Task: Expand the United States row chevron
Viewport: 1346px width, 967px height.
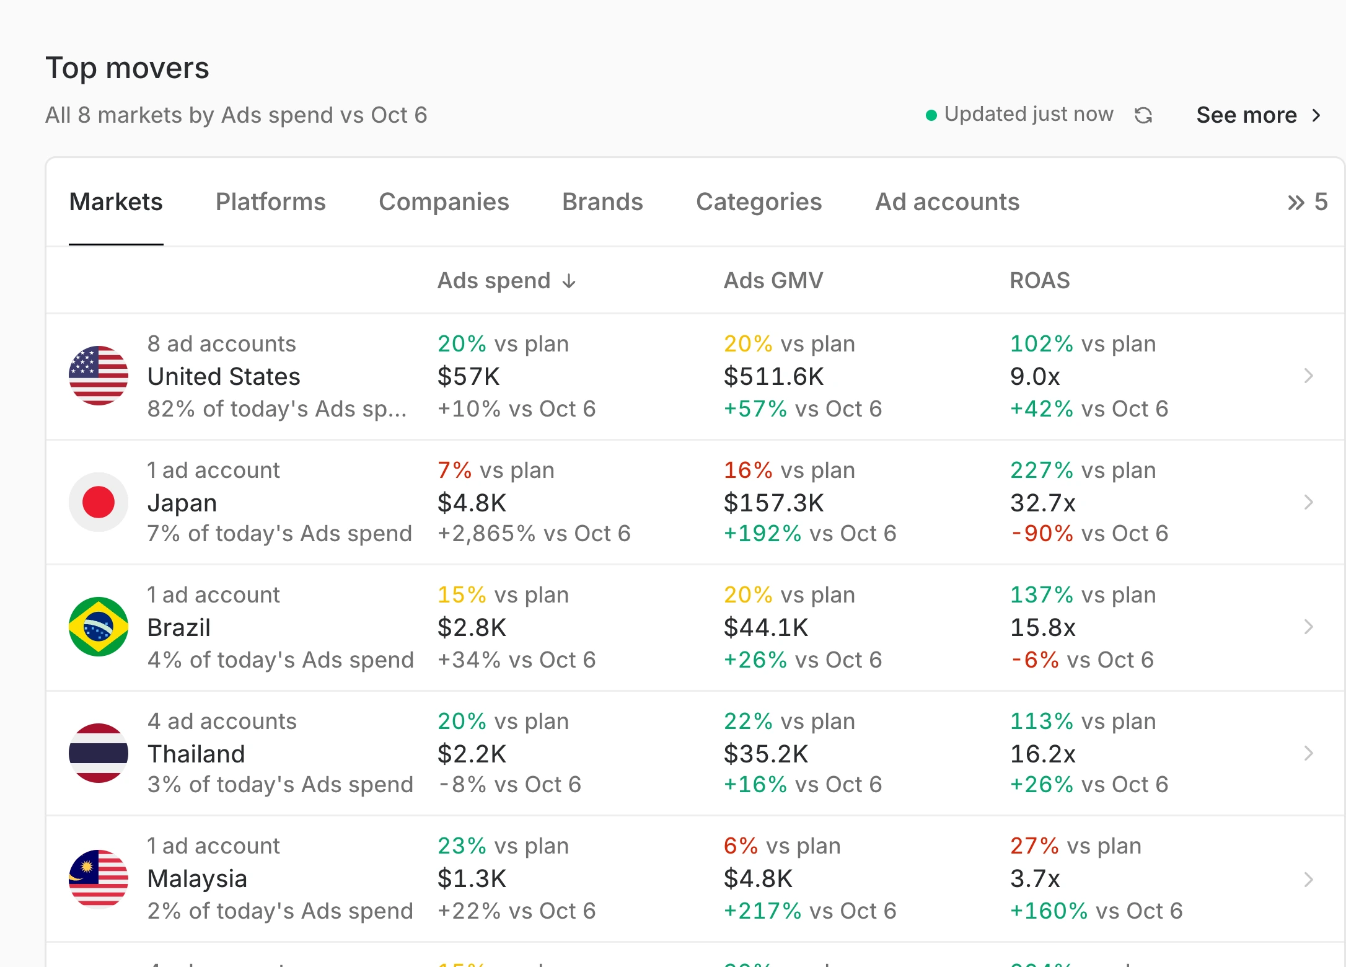Action: pyautogui.click(x=1308, y=376)
